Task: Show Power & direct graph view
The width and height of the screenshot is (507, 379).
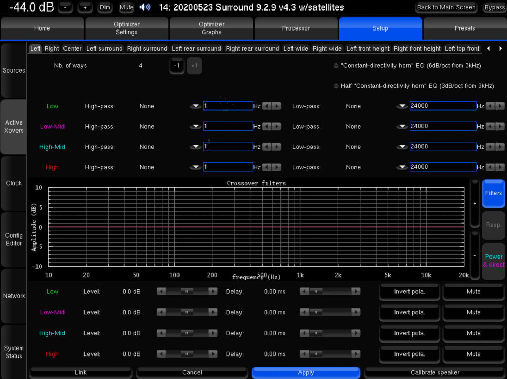Action: tap(494, 261)
